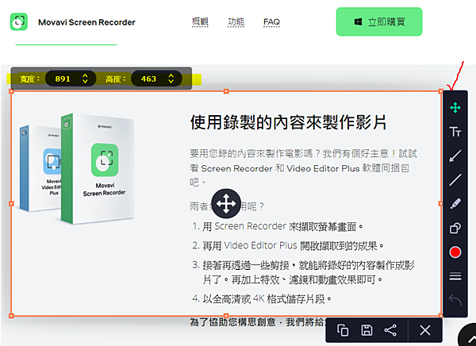Increase the capture height with up arrow
Image resolution: width=476 pixels, height=346 pixels.
(171, 75)
